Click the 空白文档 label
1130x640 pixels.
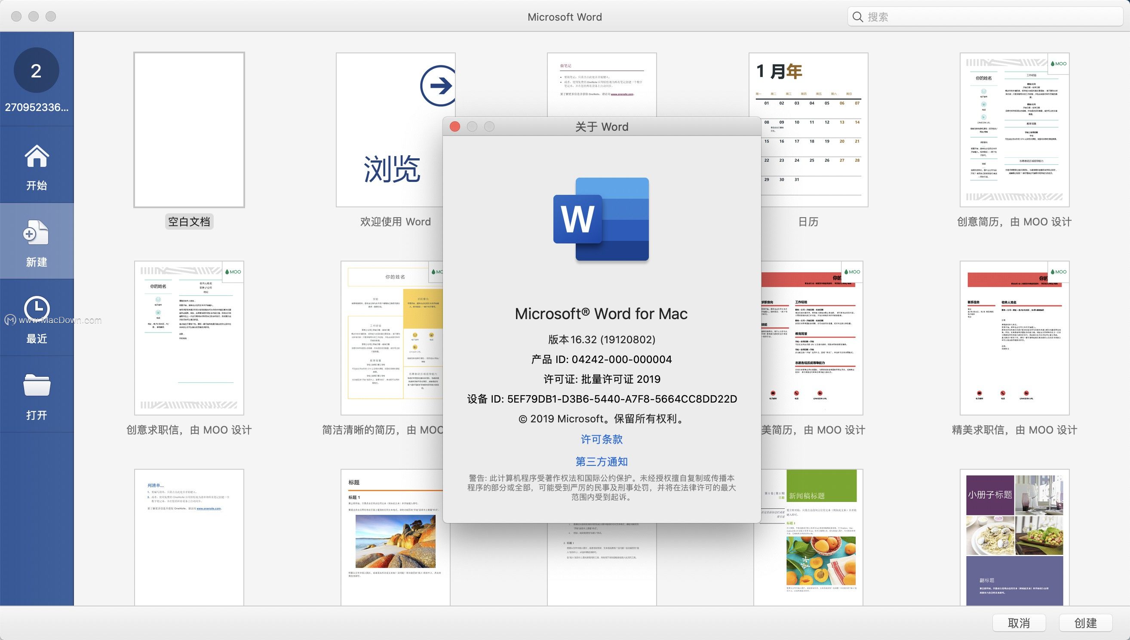tap(189, 222)
